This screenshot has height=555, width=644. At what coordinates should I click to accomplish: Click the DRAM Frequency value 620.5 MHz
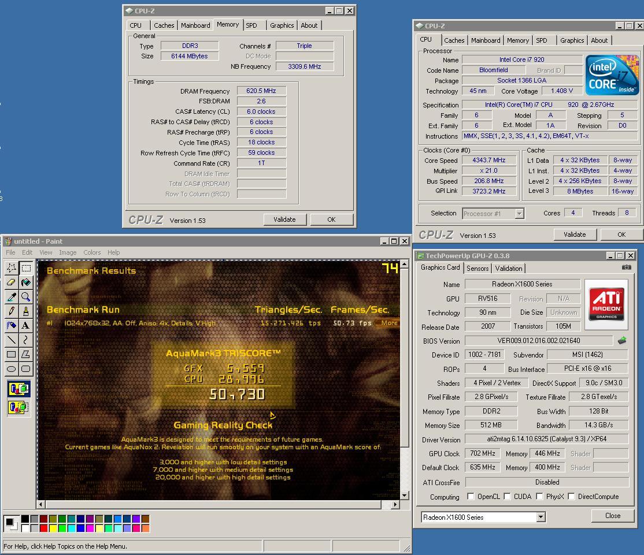tap(261, 91)
